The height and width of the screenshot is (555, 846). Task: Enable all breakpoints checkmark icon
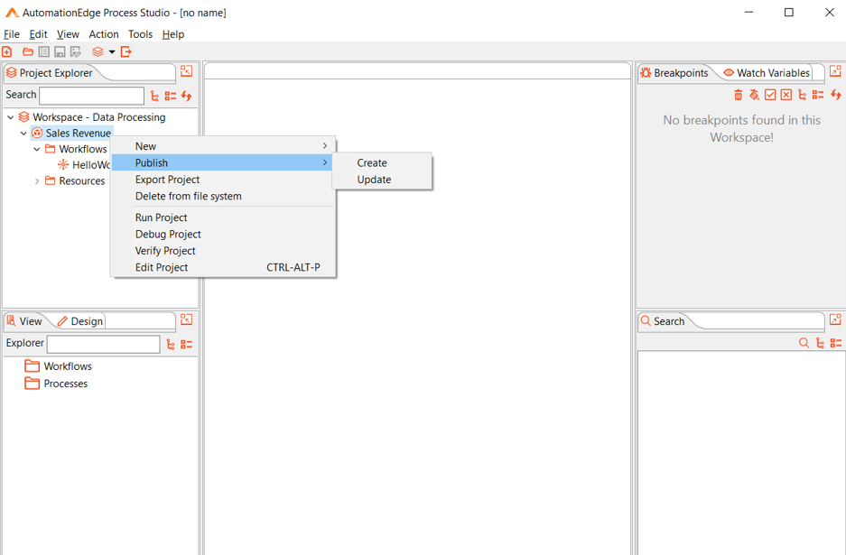tap(770, 96)
